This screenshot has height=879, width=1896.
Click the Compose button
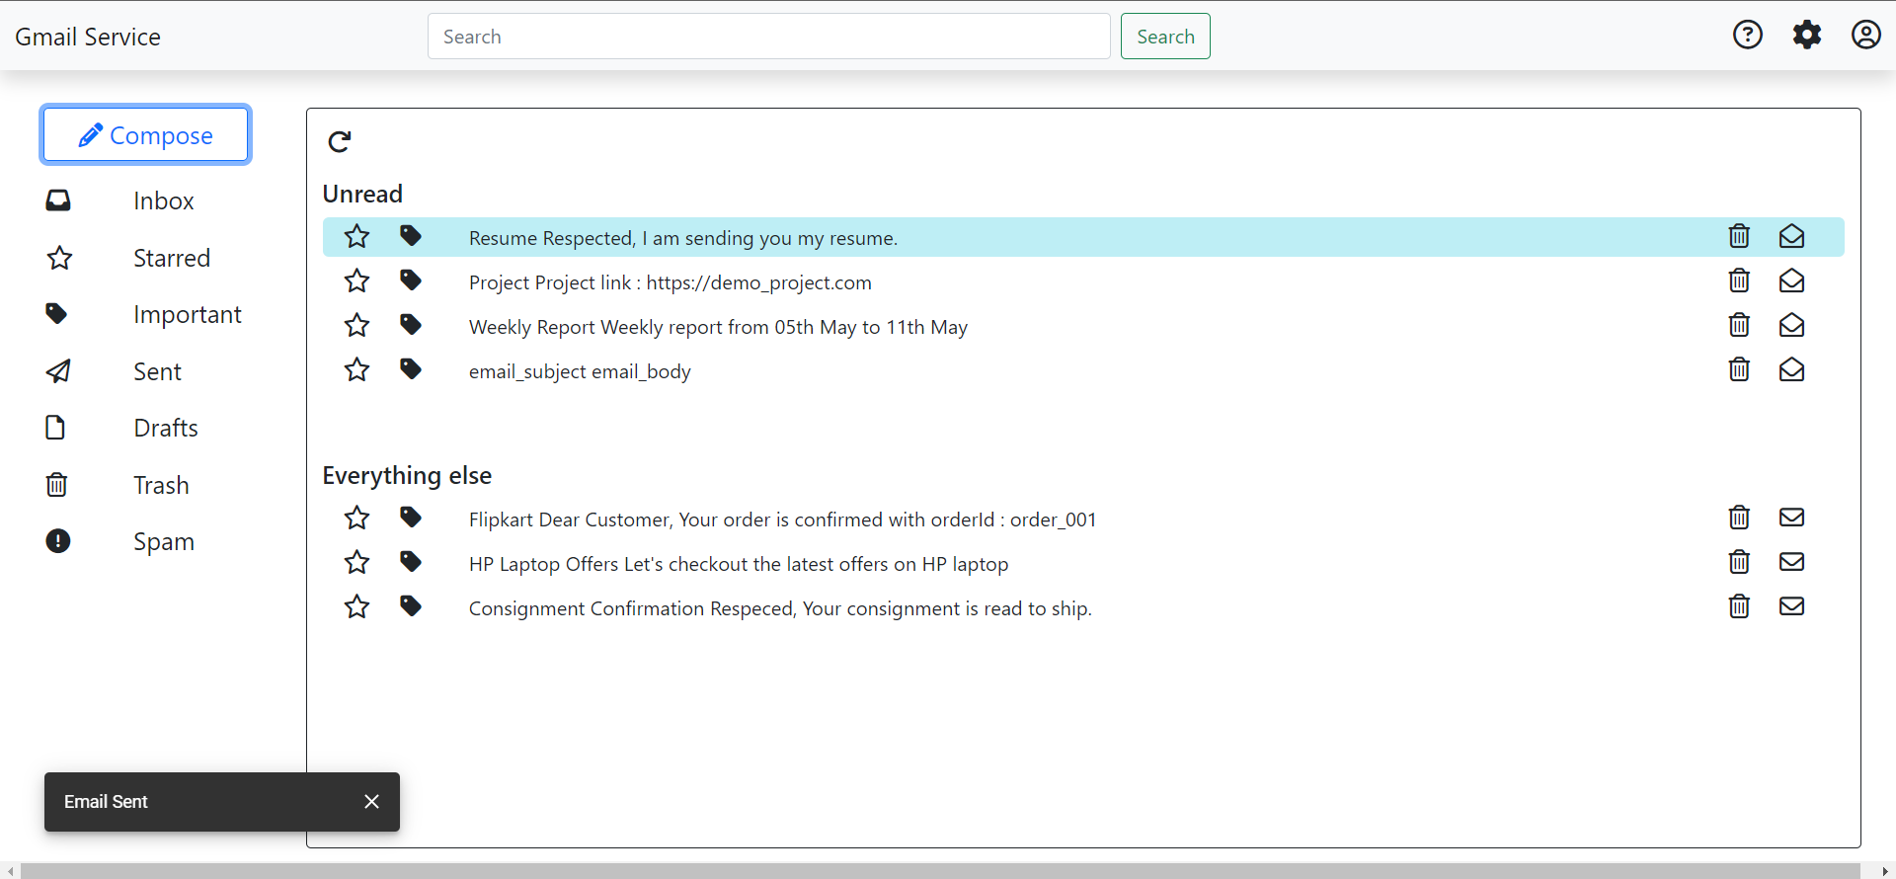coord(146,134)
